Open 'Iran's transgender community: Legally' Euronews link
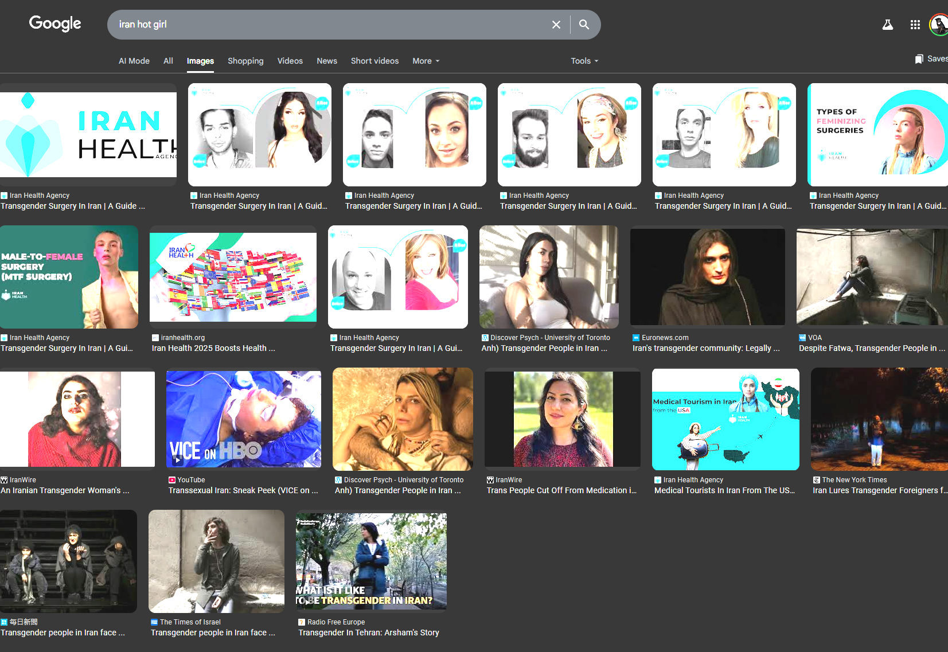This screenshot has height=652, width=948. coord(706,348)
